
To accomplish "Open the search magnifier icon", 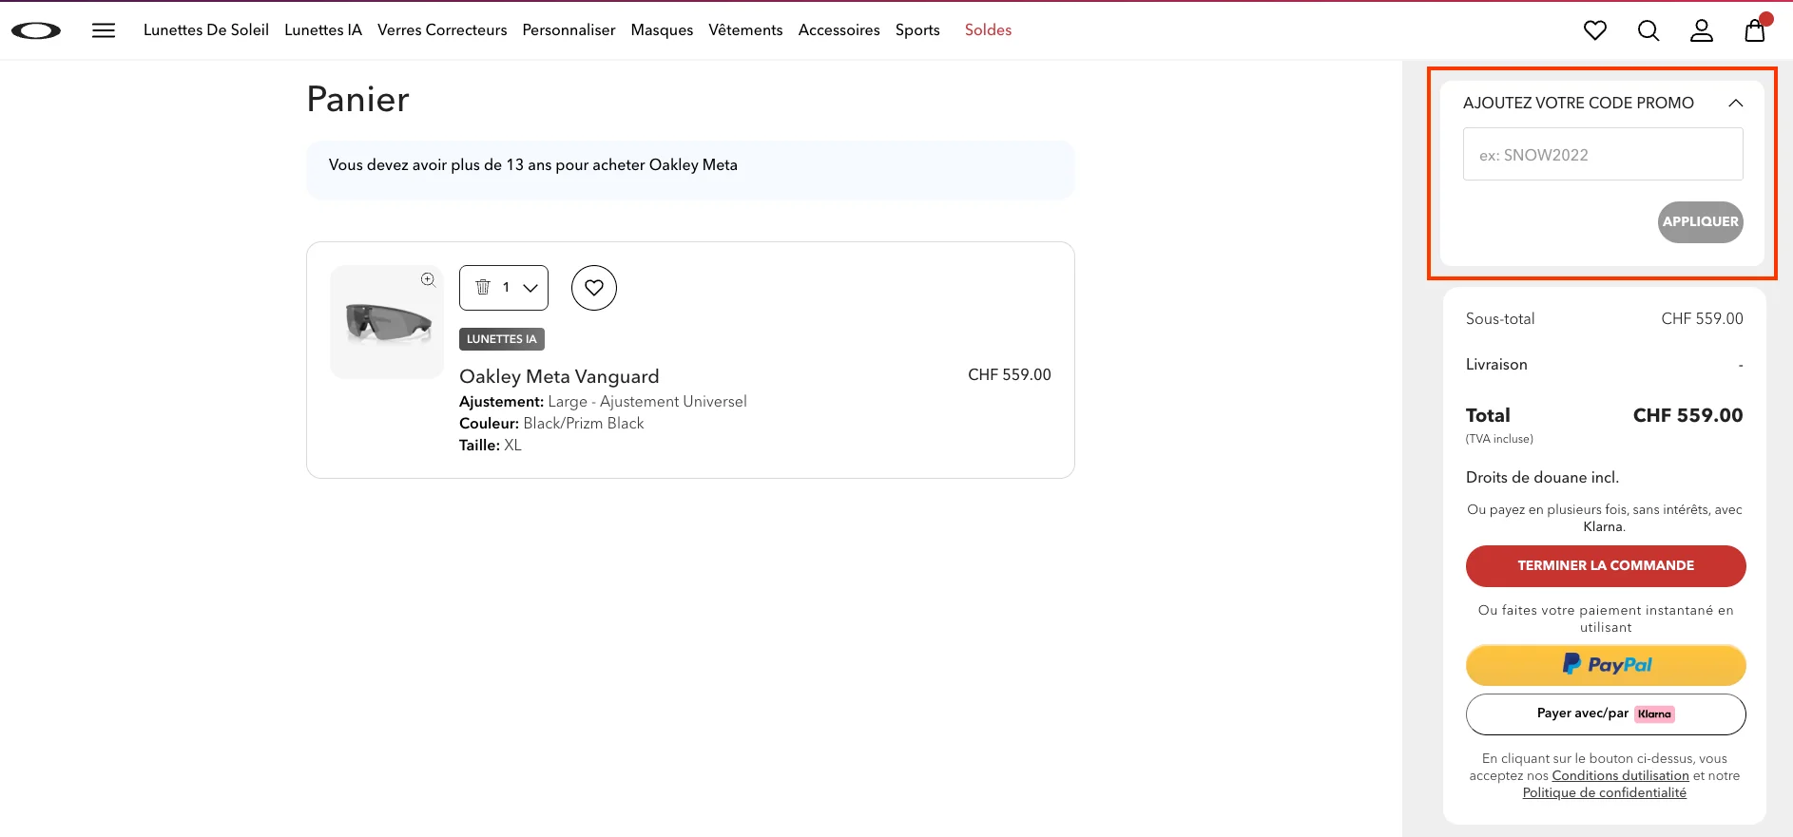I will click(1648, 30).
